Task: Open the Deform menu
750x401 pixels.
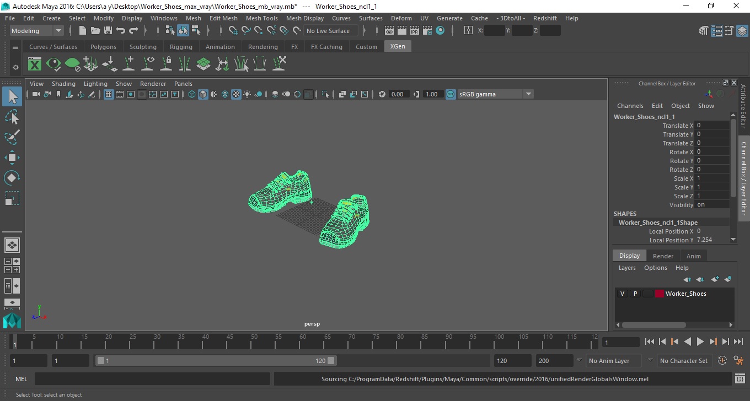Action: click(x=401, y=18)
